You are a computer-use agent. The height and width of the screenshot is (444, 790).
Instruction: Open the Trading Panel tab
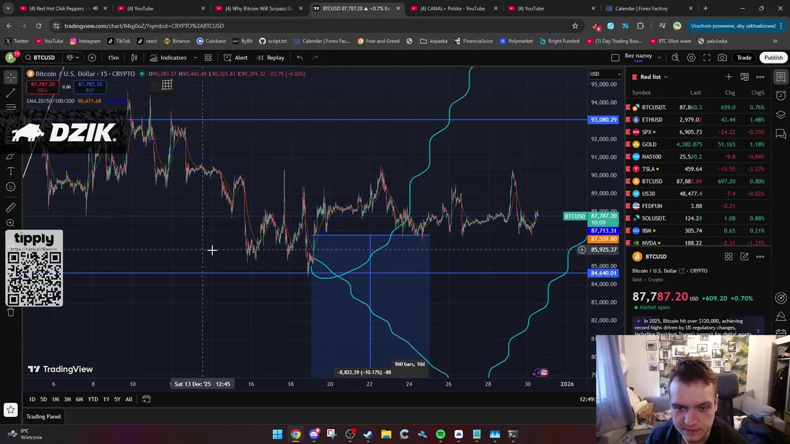coord(43,416)
